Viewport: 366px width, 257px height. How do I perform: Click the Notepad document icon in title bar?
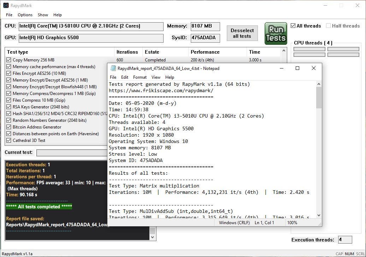click(x=113, y=68)
